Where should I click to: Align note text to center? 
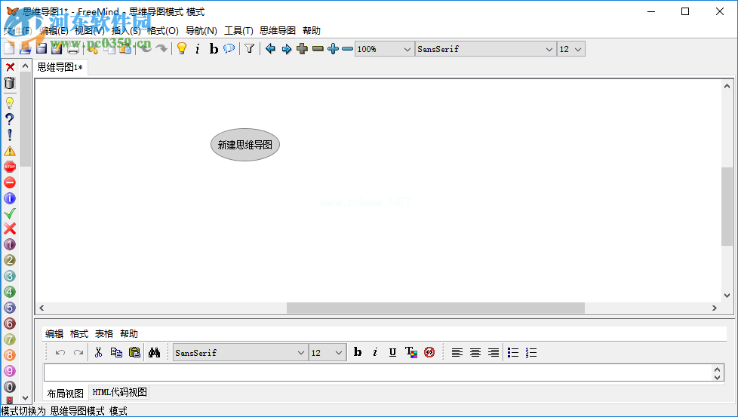point(475,353)
